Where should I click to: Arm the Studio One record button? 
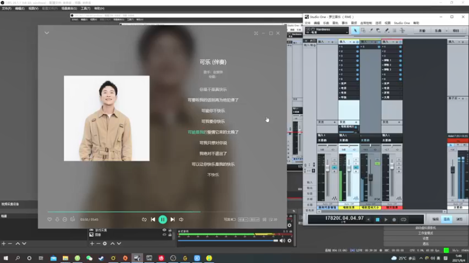coord(394,220)
